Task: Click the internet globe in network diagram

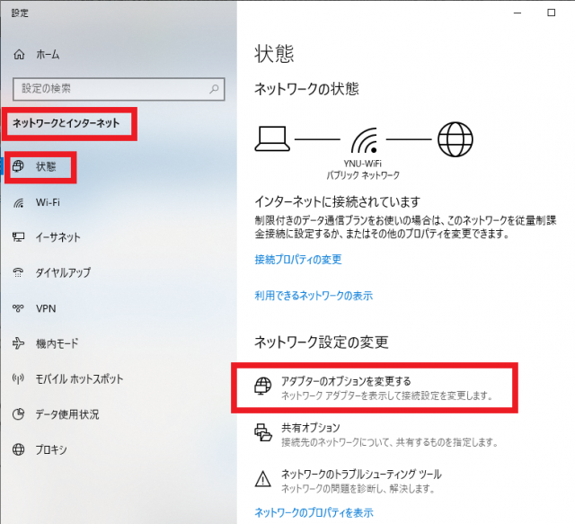Action: point(456,139)
